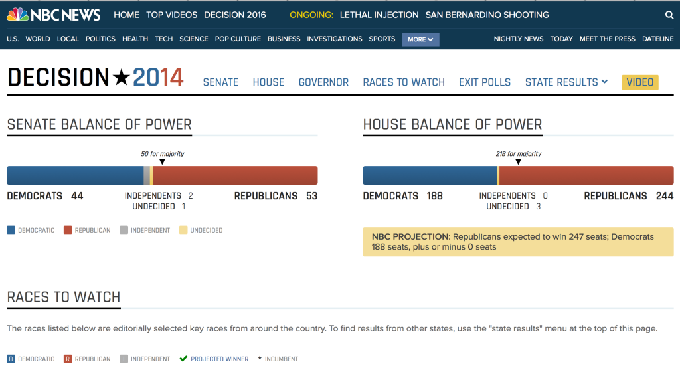Viewport: 680px width, 378px height.
Task: Click the Senate 50 for majority marker
Action: [162, 161]
